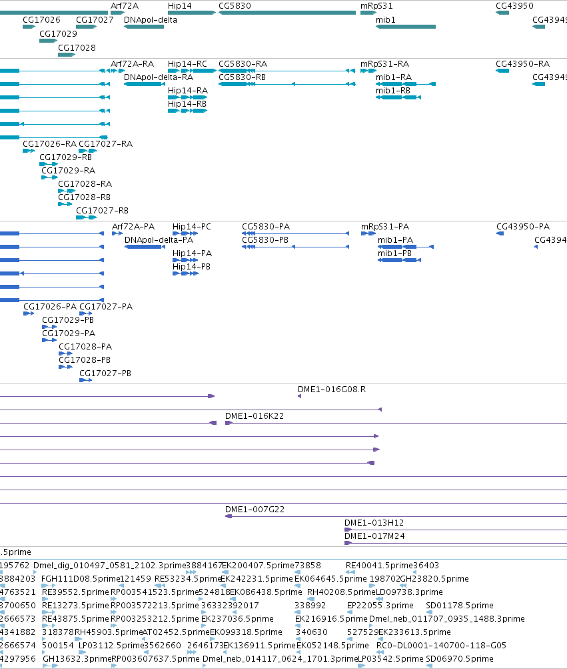This screenshot has width=567, height=669.
Task: Click the DME1-007G22 clone label
Action: [x=255, y=510]
